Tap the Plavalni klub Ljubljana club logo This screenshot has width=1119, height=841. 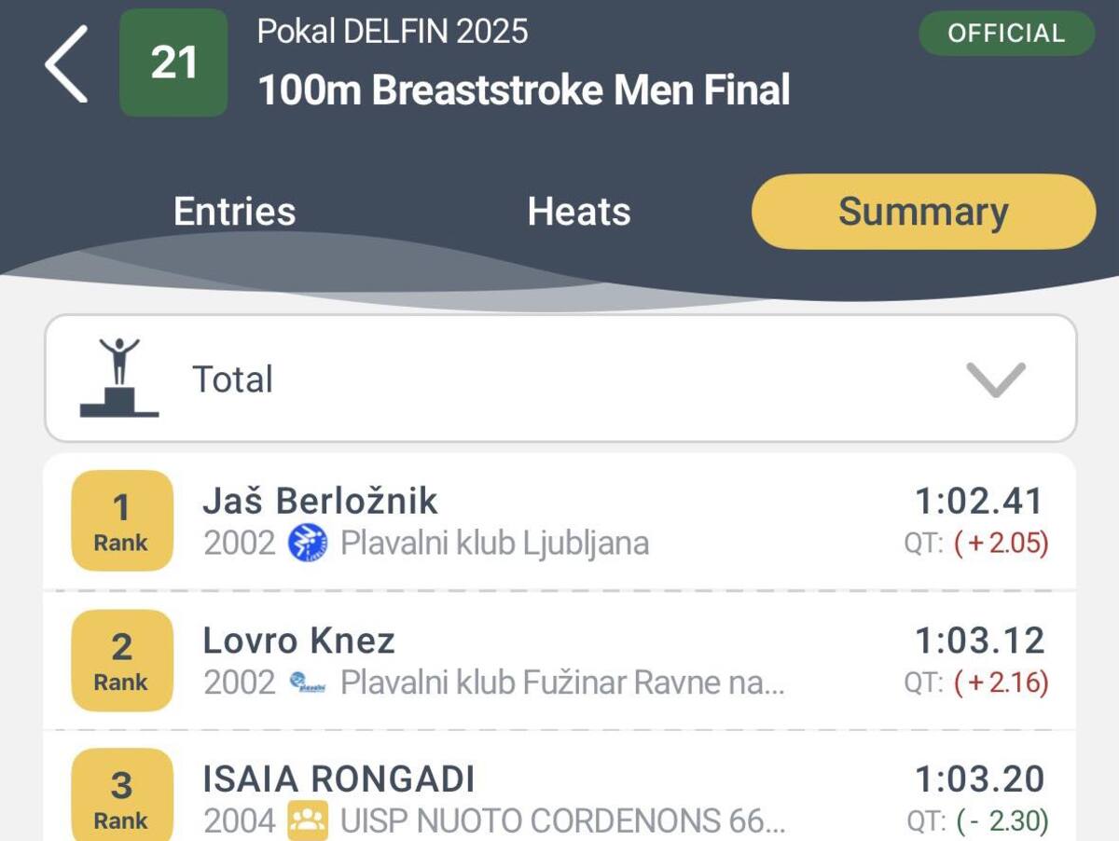308,543
